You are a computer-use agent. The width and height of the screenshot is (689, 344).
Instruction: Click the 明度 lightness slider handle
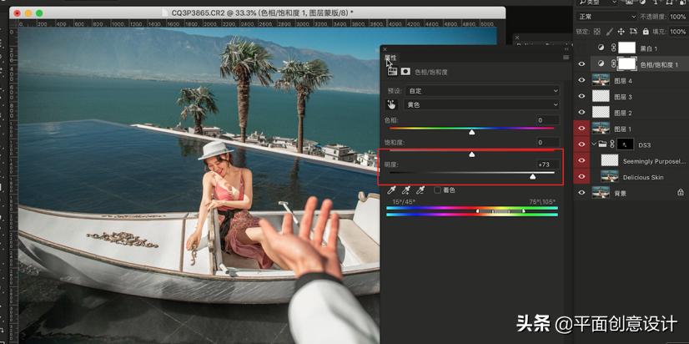[x=533, y=177]
